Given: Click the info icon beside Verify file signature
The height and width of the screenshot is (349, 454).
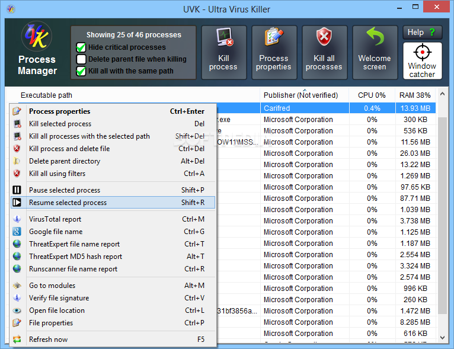Looking at the screenshot, I should tap(17, 298).
